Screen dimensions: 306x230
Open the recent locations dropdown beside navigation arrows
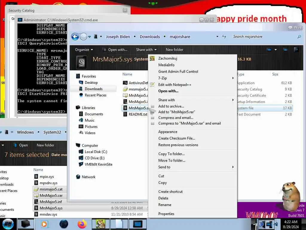(x=89, y=37)
